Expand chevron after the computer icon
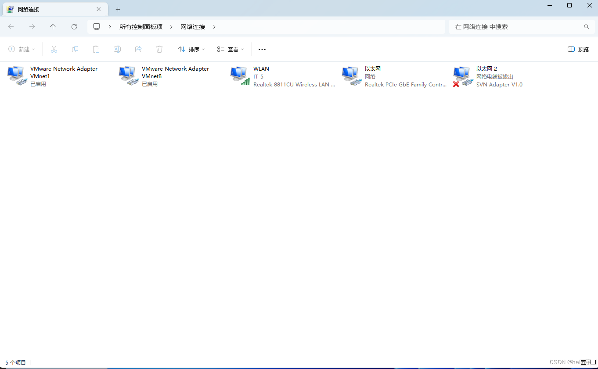Screen dimensions: 598x369 [110, 27]
